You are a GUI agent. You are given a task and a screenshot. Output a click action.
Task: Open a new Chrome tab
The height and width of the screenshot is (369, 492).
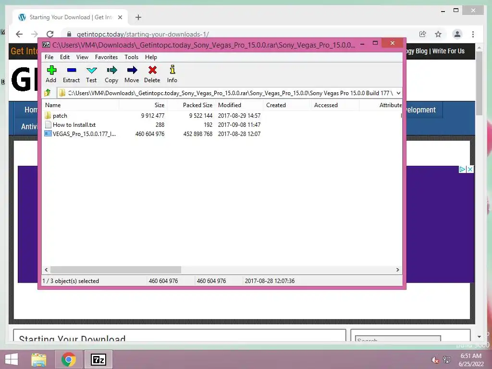pyautogui.click(x=138, y=17)
